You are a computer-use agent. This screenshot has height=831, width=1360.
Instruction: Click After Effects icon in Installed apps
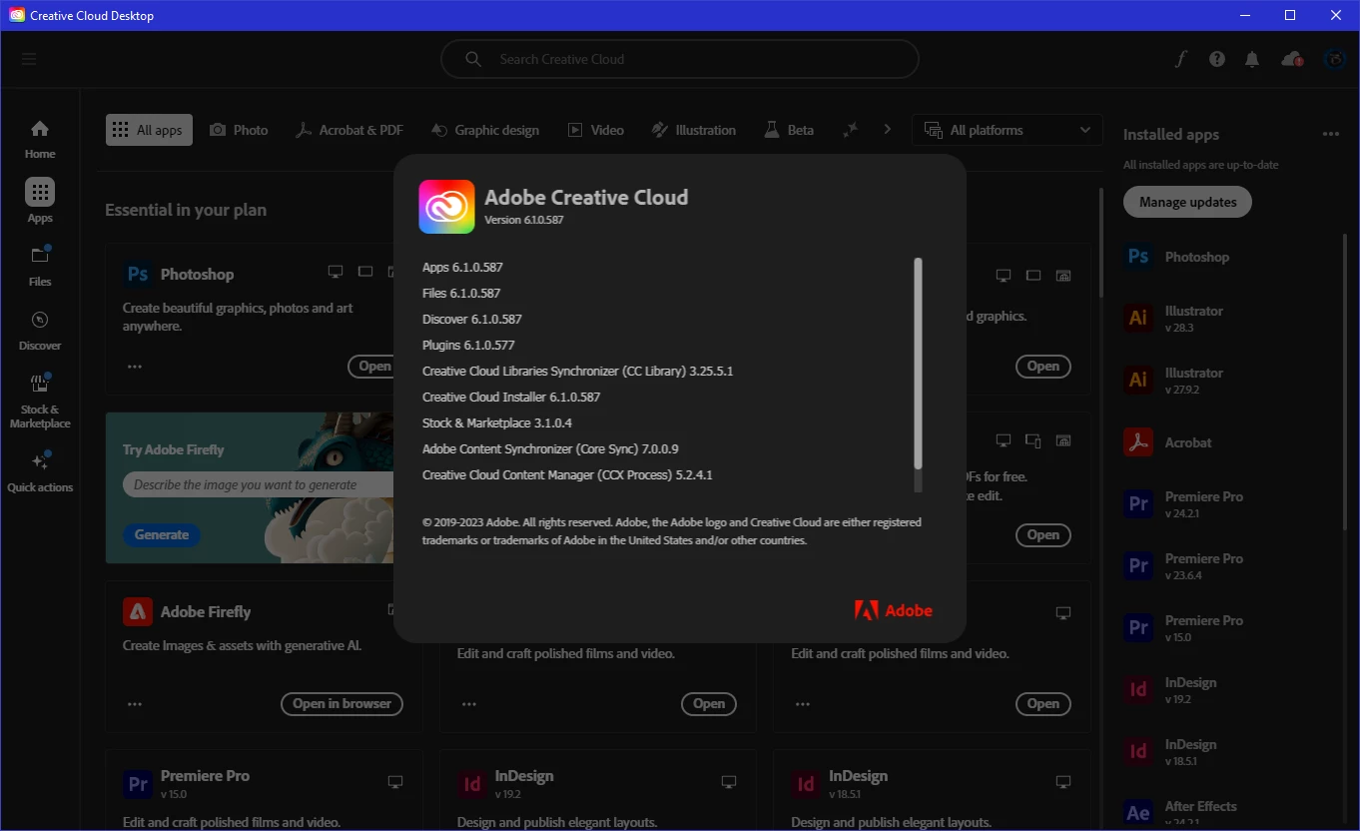[x=1138, y=813]
